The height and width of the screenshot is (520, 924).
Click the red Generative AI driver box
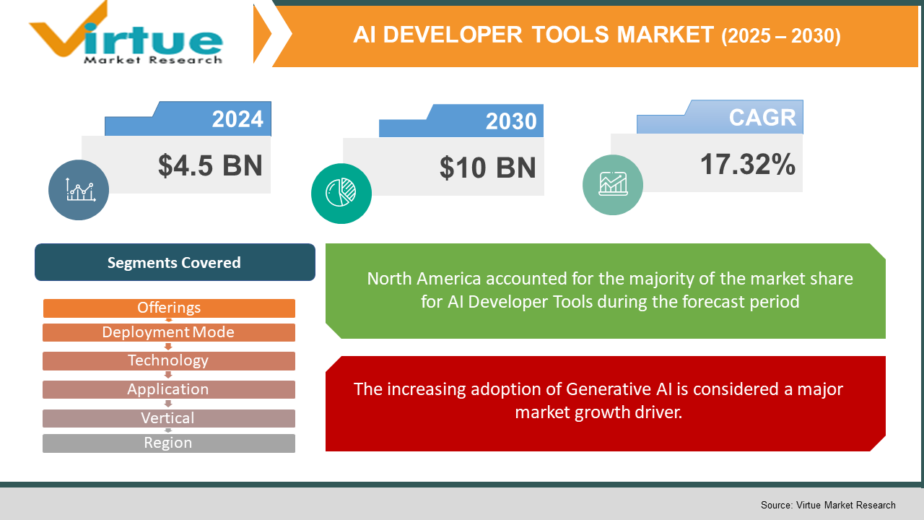pyautogui.click(x=606, y=403)
